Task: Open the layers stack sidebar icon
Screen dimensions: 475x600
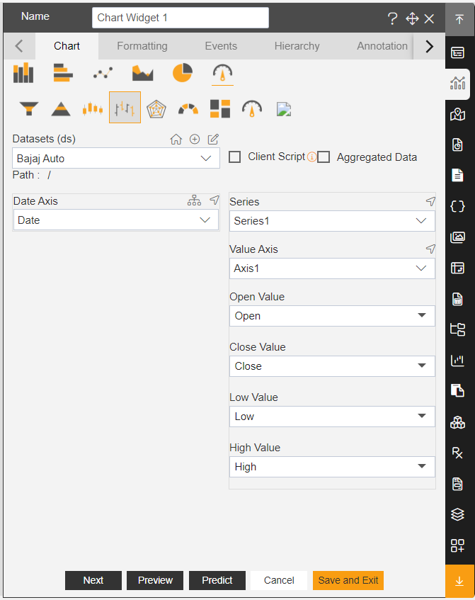Action: 457,514
